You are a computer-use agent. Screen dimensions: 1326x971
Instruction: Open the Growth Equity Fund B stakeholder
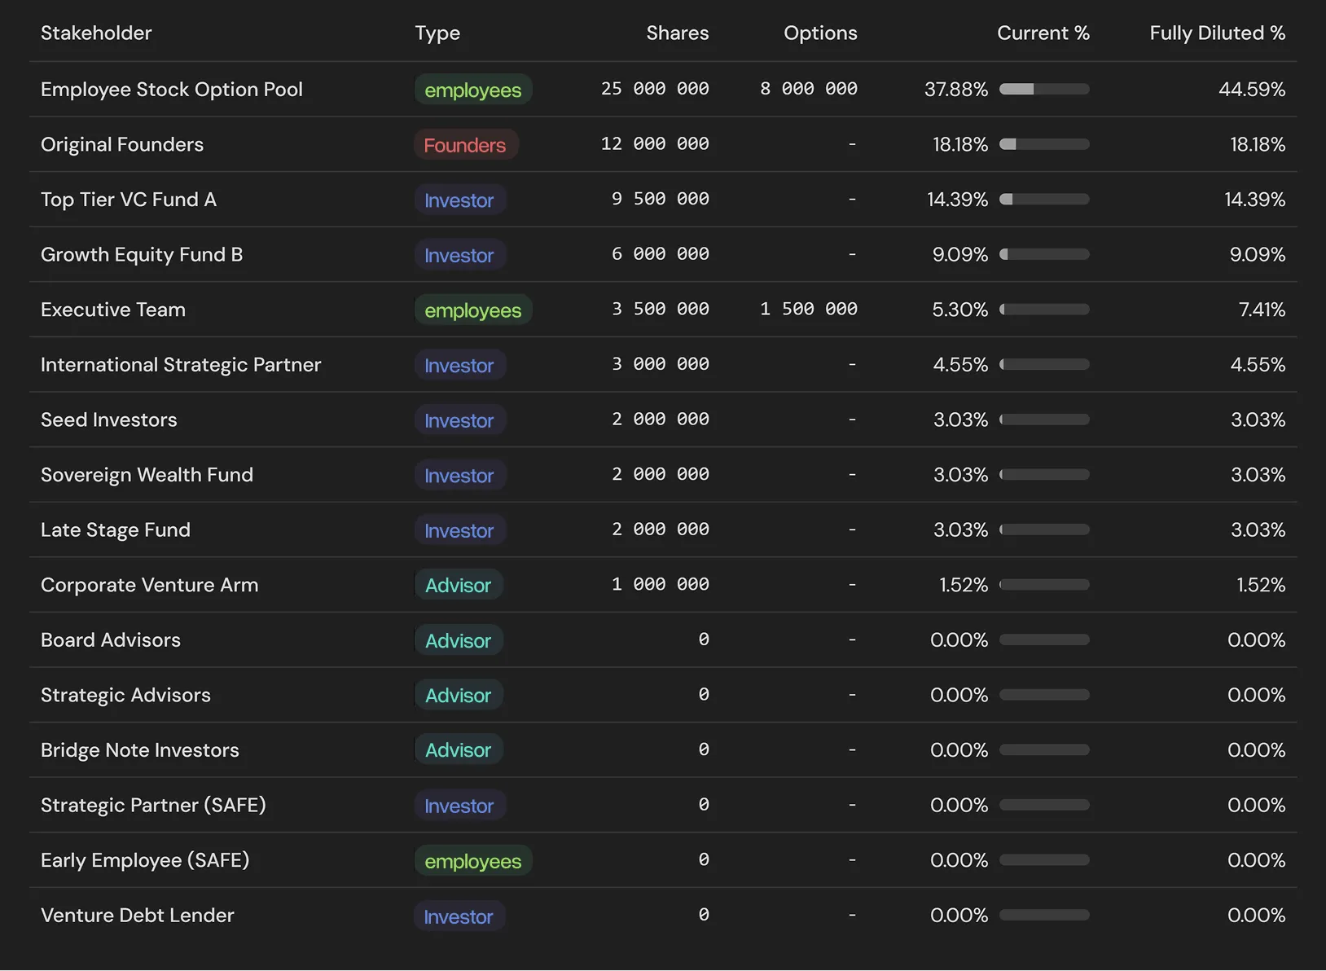click(142, 255)
